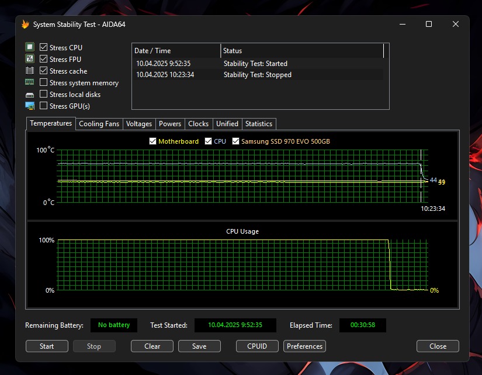Image resolution: width=482 pixels, height=375 pixels.
Task: Open the Statistics tab
Action: (259, 124)
